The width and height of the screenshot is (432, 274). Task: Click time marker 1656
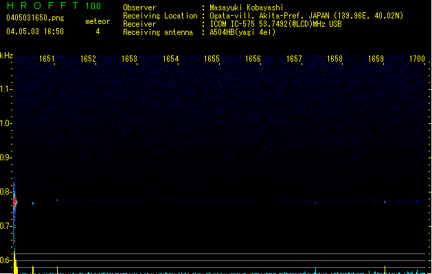click(253, 59)
